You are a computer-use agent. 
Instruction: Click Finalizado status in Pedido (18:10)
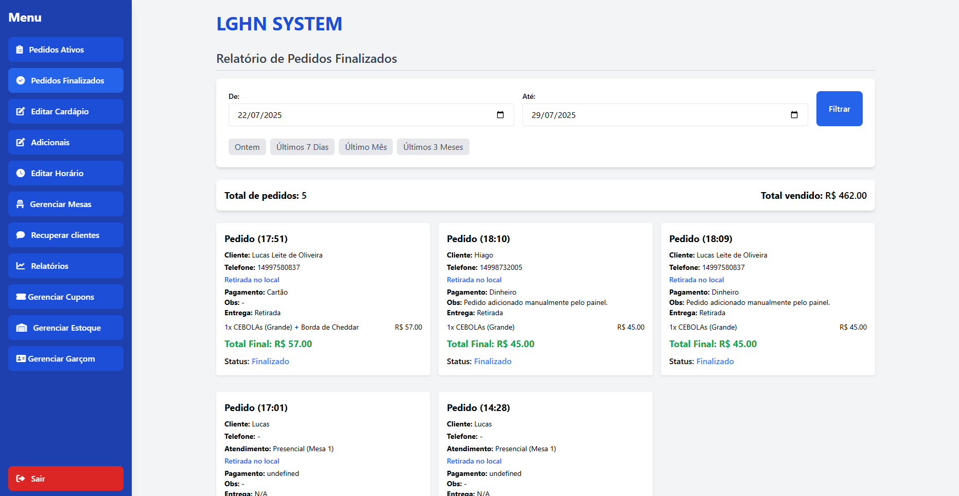(493, 362)
